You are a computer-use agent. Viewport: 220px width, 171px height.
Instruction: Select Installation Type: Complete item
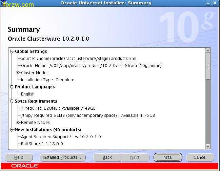pyautogui.click(x=47, y=80)
